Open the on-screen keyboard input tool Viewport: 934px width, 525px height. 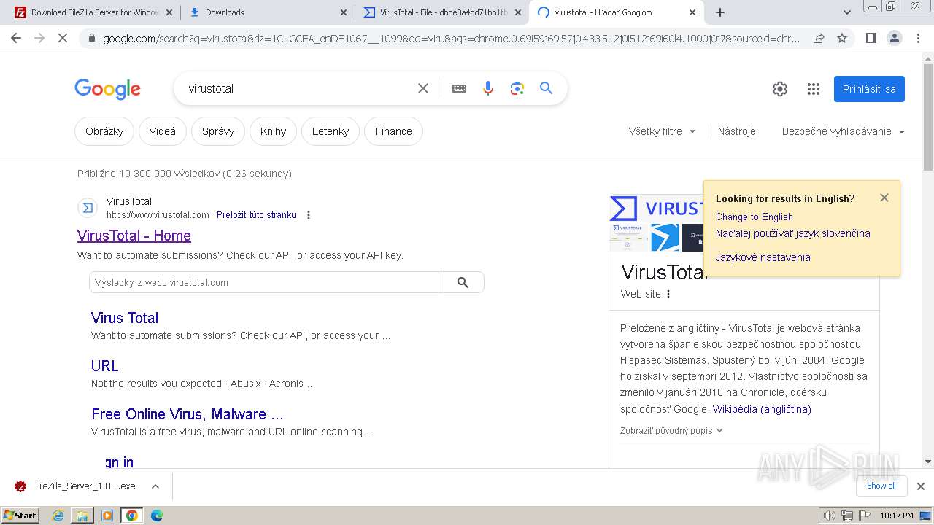pyautogui.click(x=459, y=88)
